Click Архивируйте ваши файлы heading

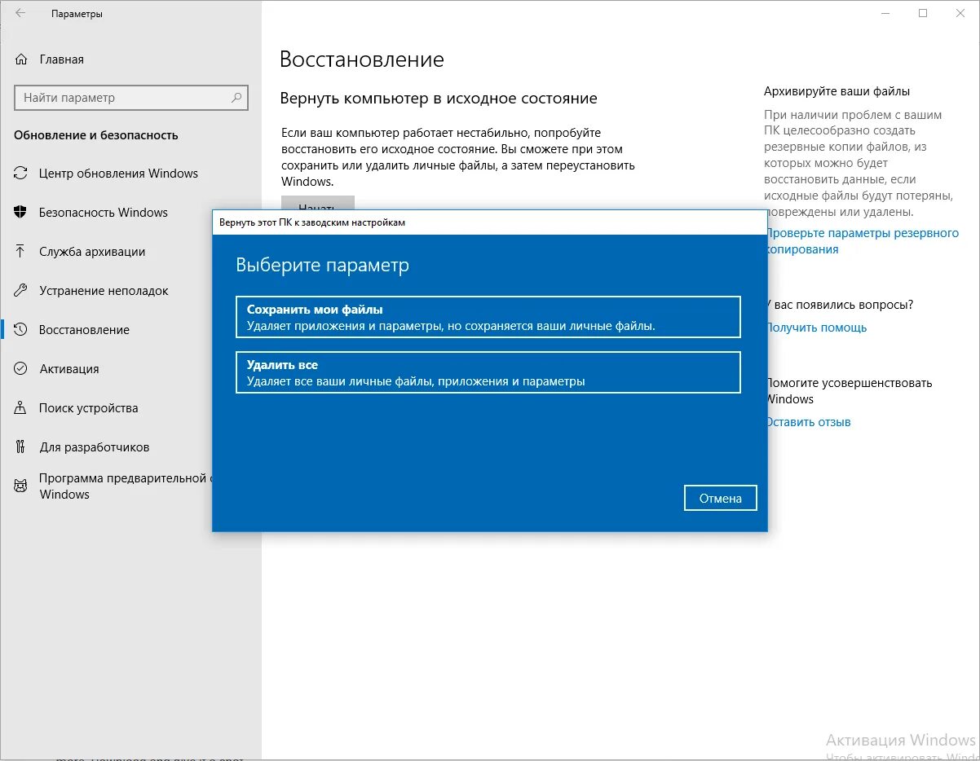point(837,91)
